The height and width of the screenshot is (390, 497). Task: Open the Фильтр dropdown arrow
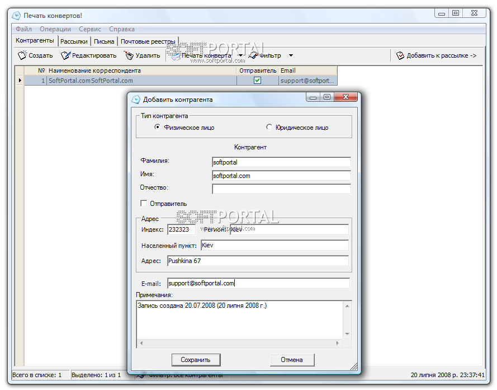point(291,55)
